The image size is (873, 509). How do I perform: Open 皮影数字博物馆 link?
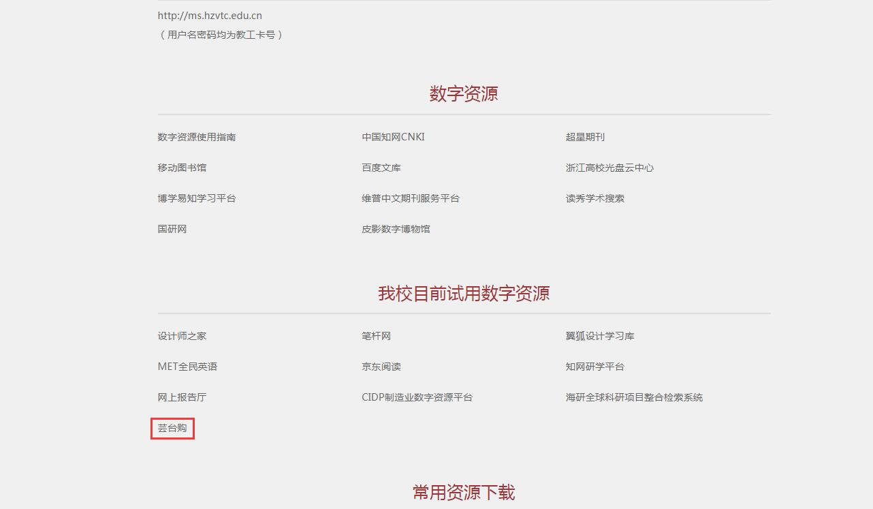click(x=396, y=229)
